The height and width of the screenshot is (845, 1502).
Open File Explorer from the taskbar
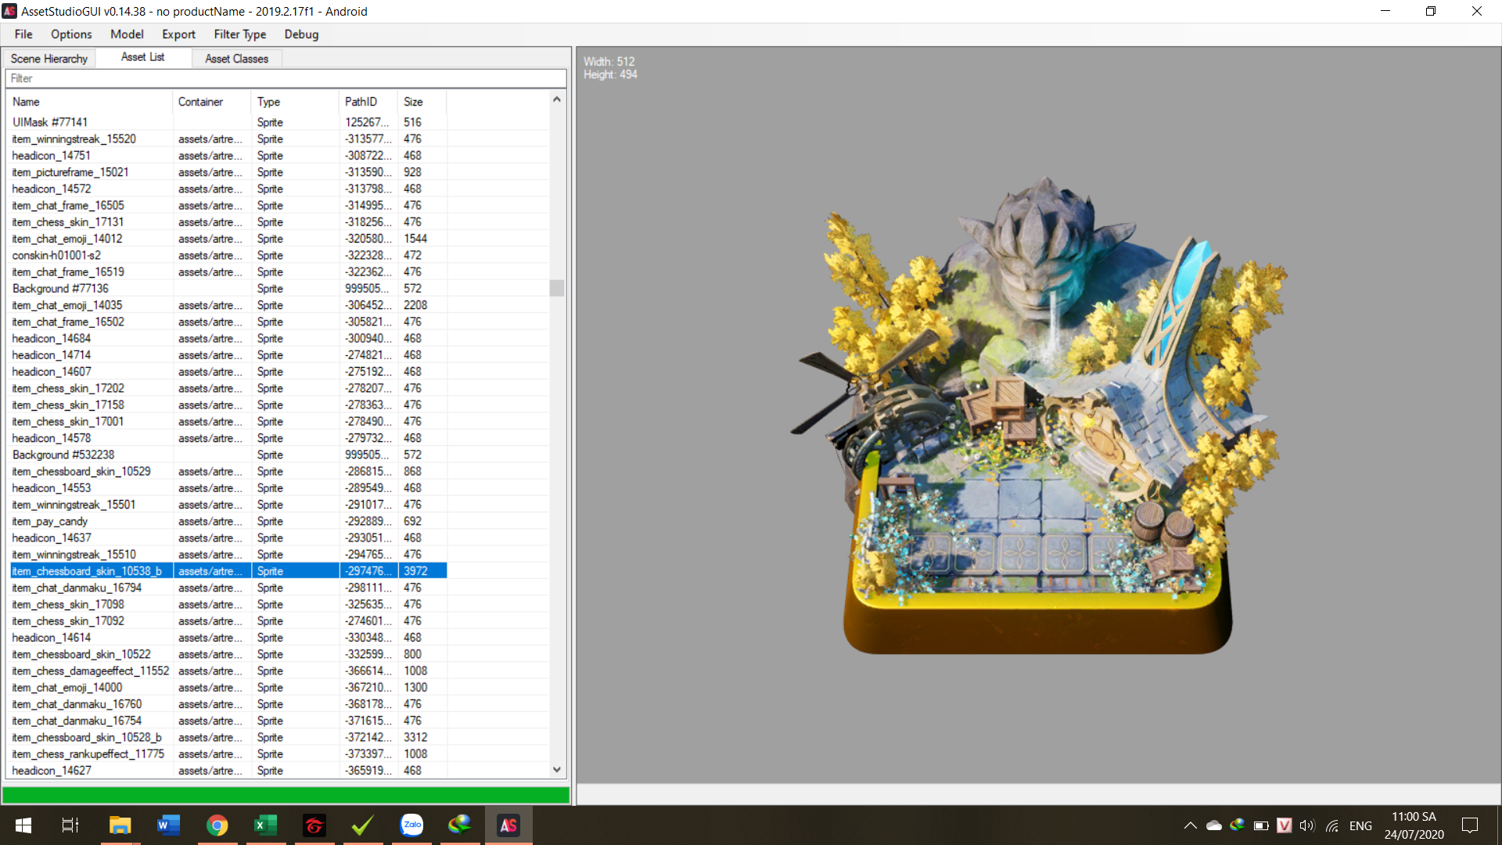[120, 825]
